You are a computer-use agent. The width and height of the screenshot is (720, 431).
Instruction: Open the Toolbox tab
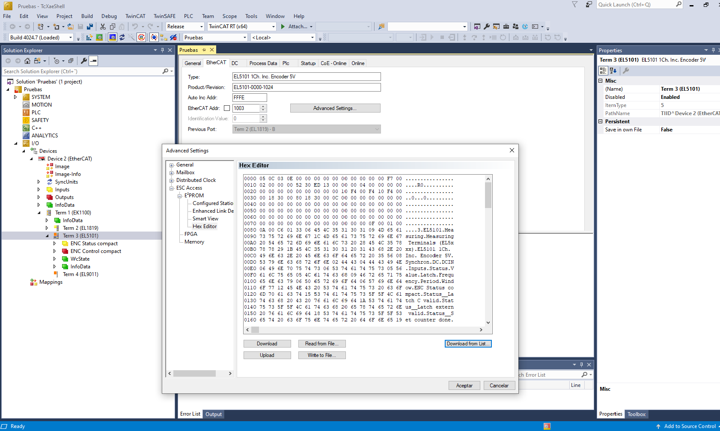pyautogui.click(x=637, y=414)
